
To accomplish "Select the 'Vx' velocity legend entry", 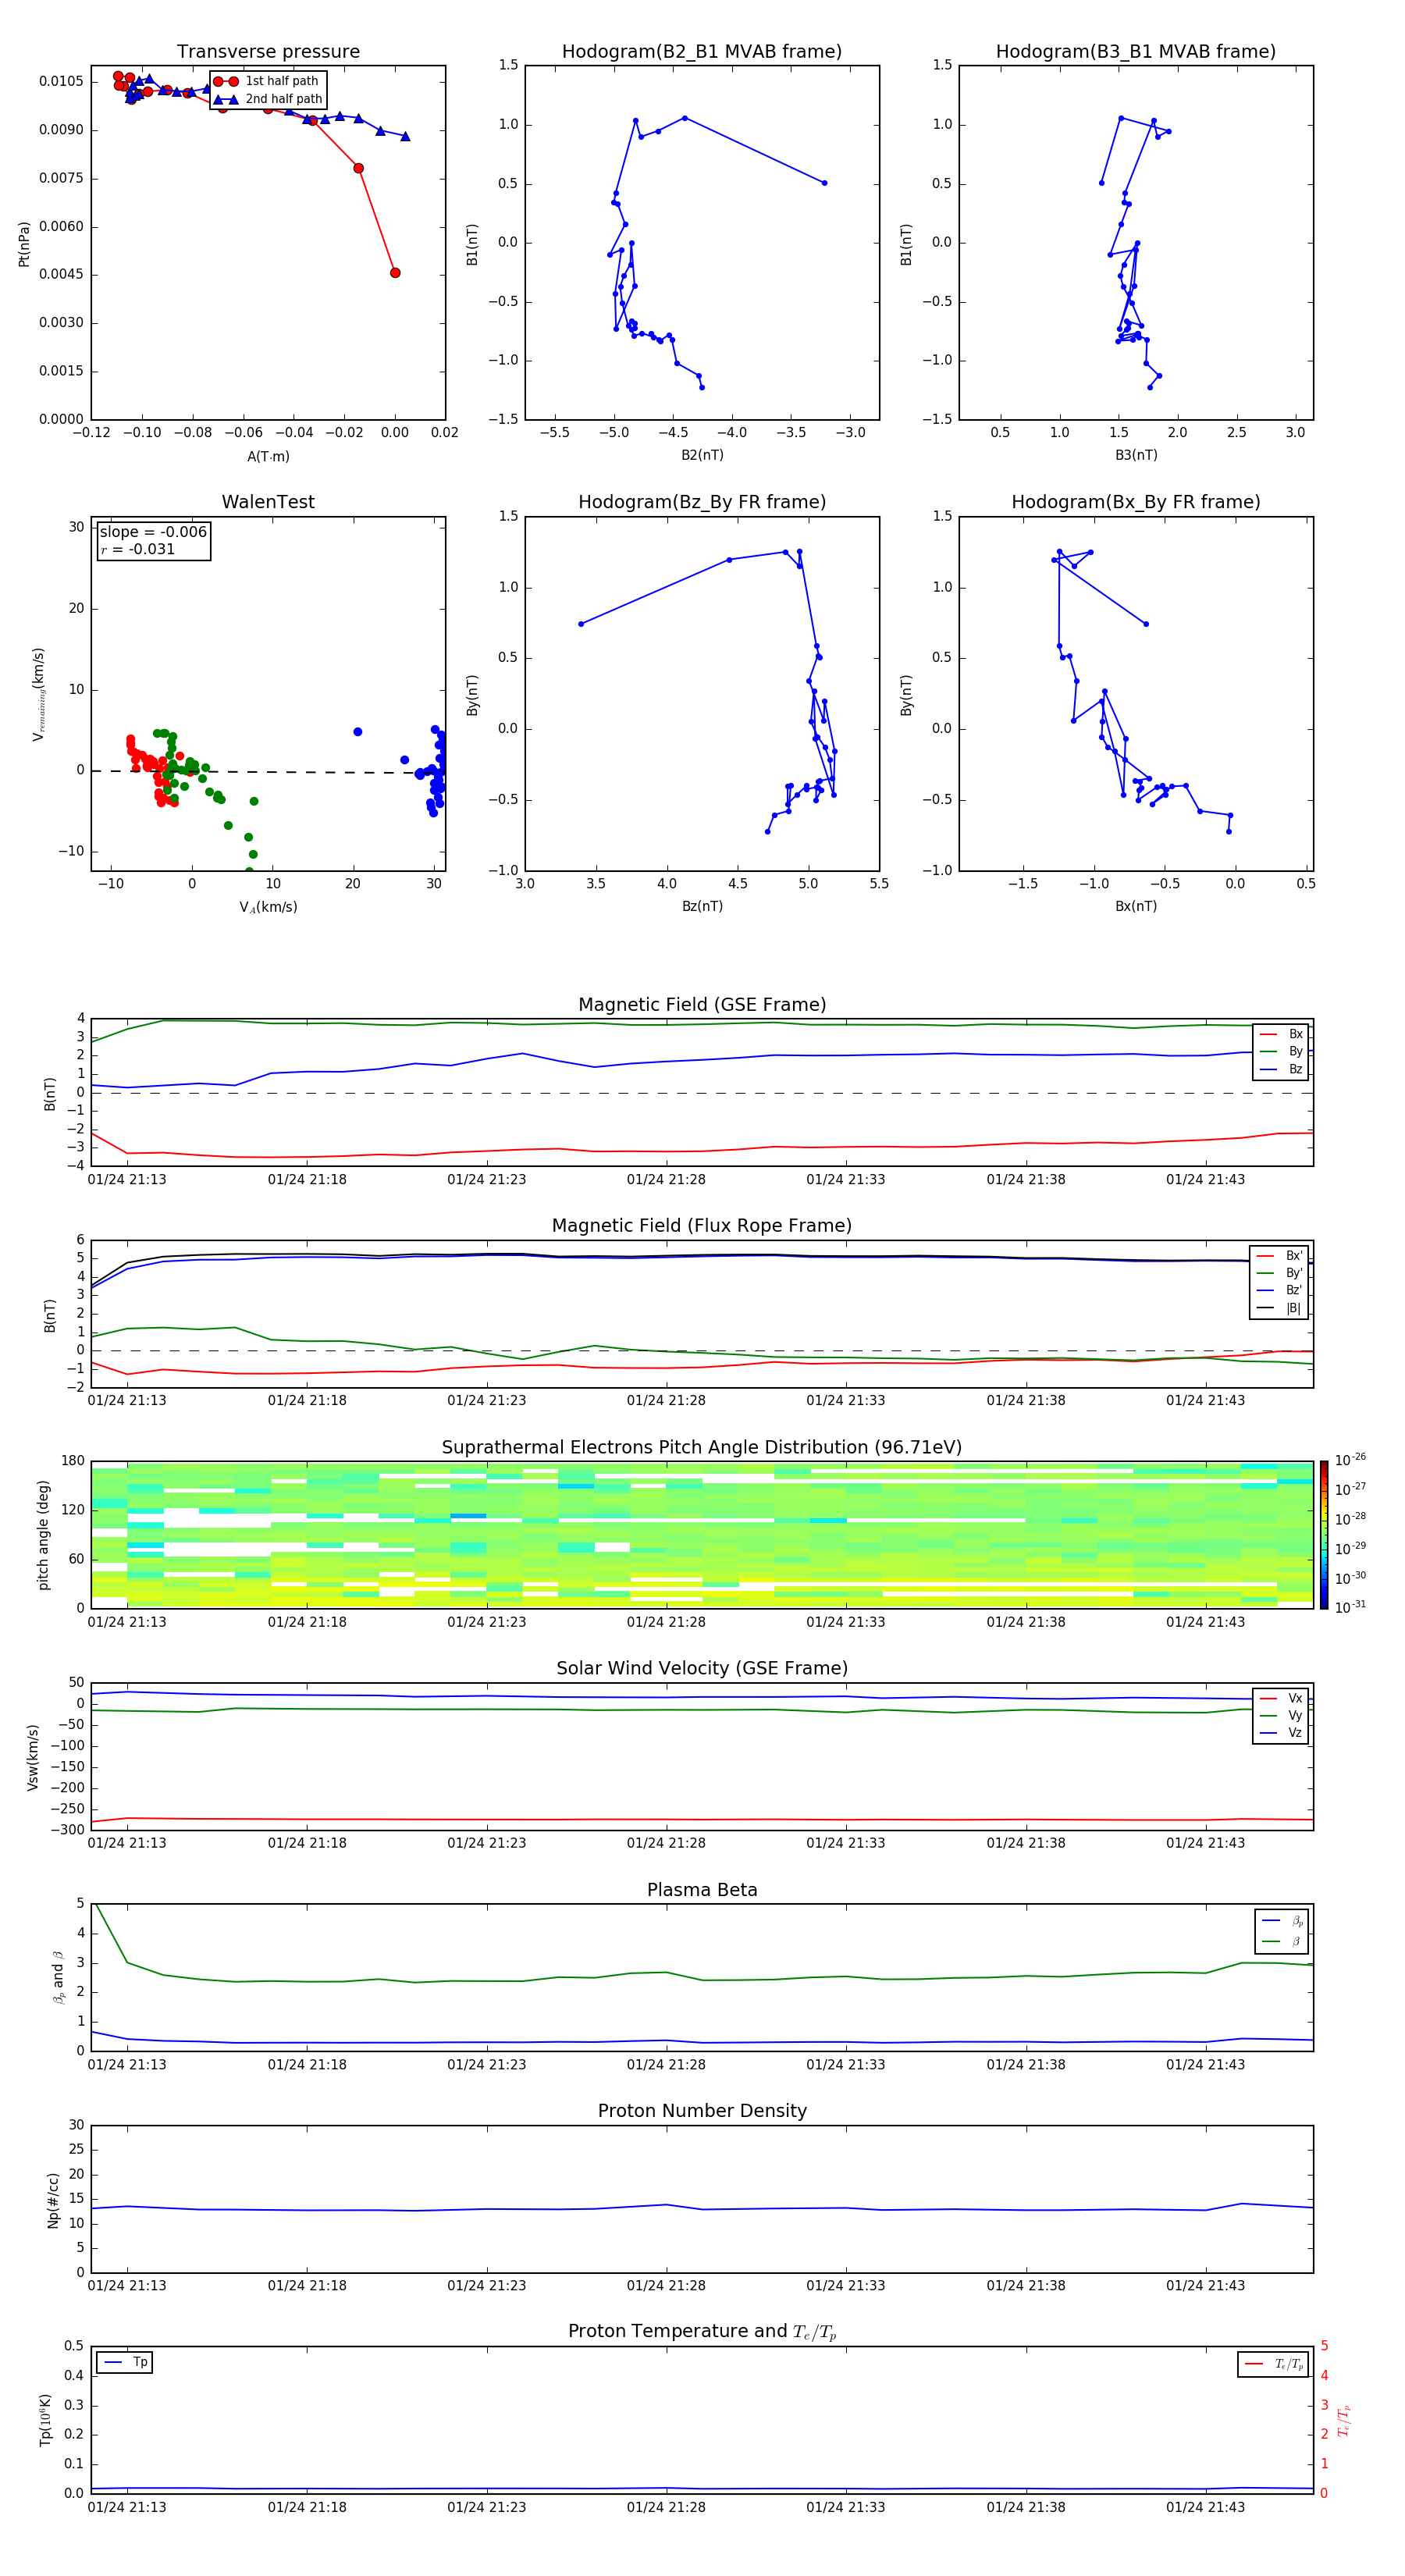I will click(x=1281, y=1698).
